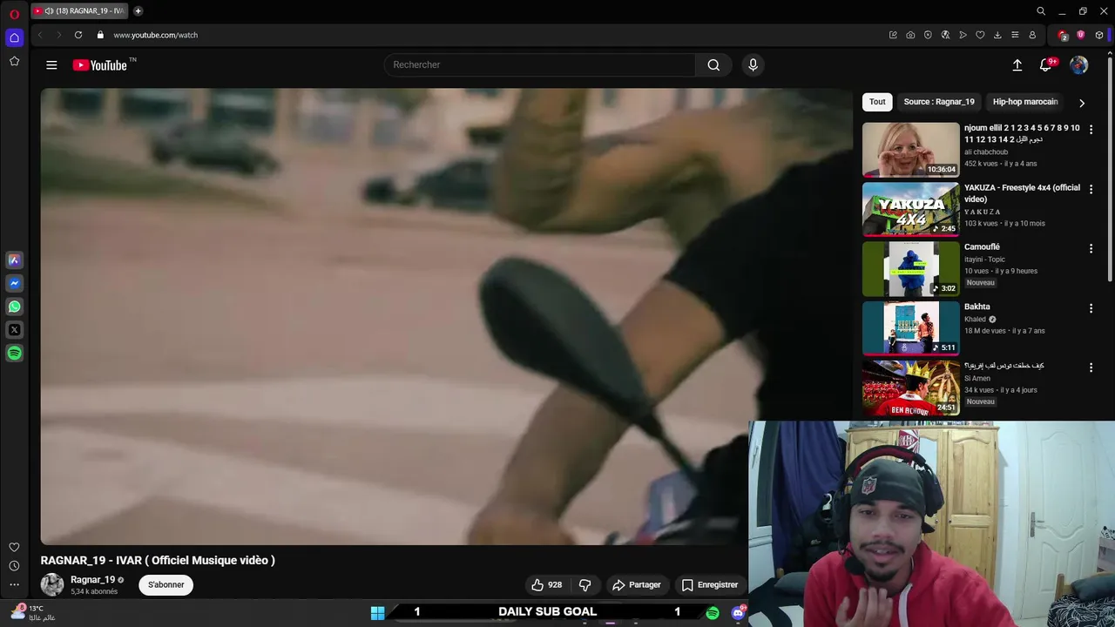Open the Camouflé video thumbnail
This screenshot has height=627, width=1115.
point(910,268)
